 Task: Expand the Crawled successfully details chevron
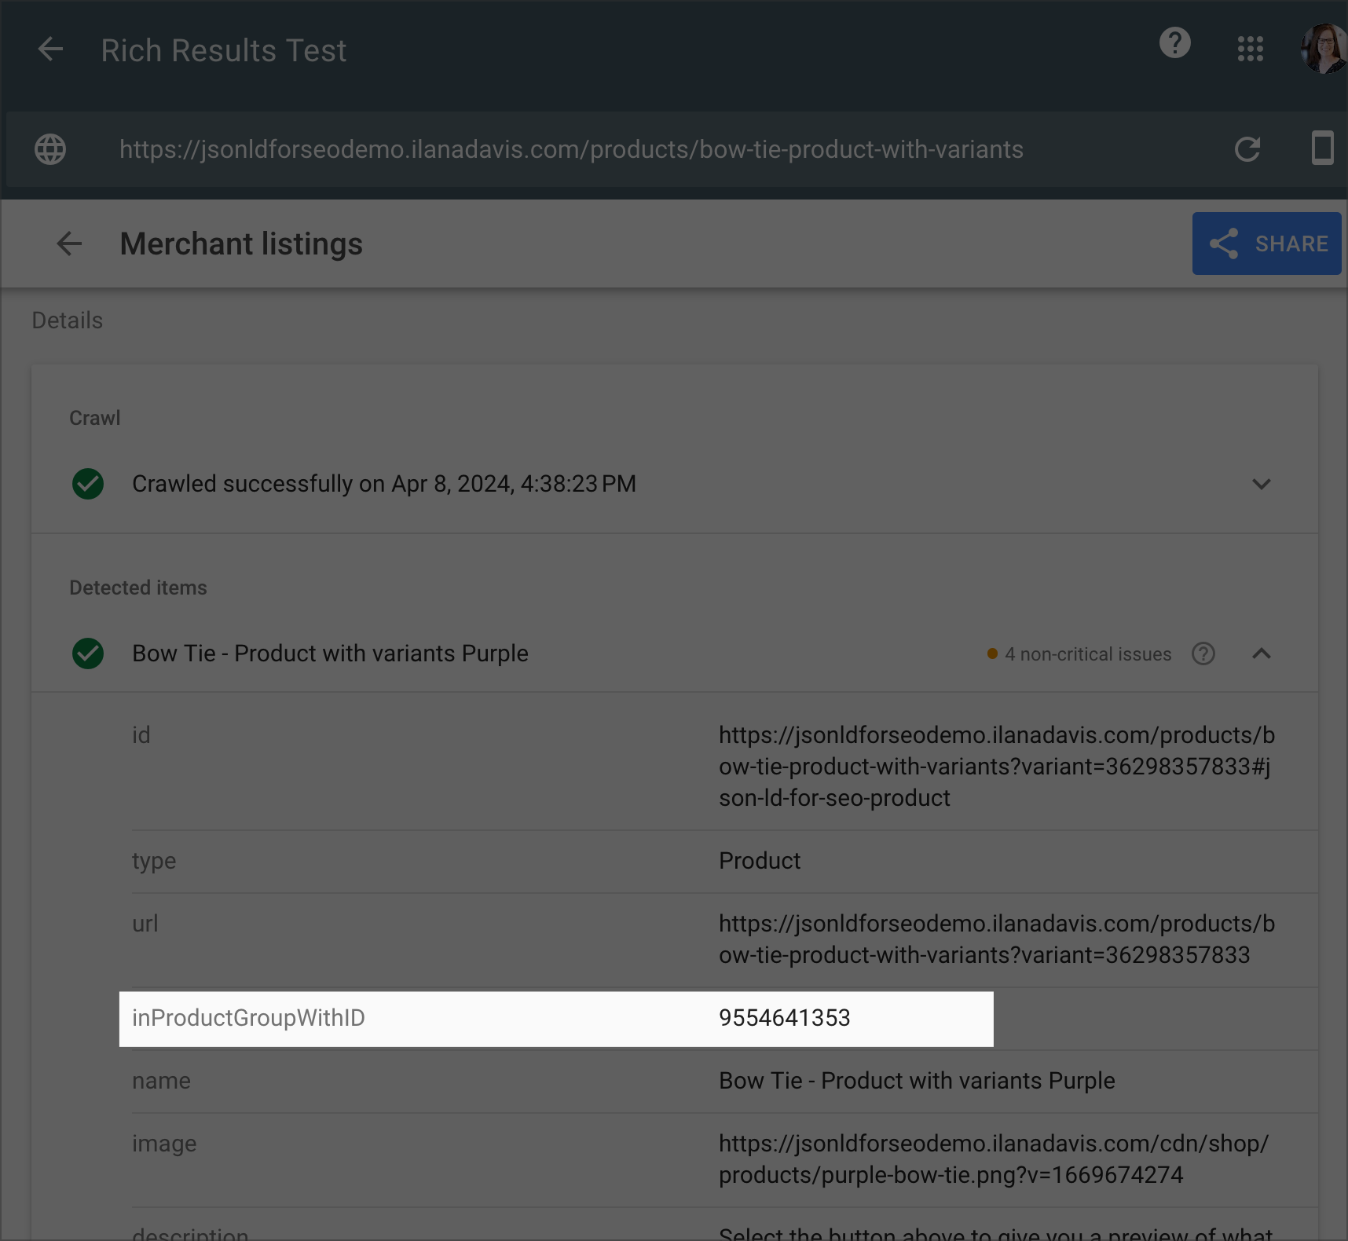(1261, 484)
